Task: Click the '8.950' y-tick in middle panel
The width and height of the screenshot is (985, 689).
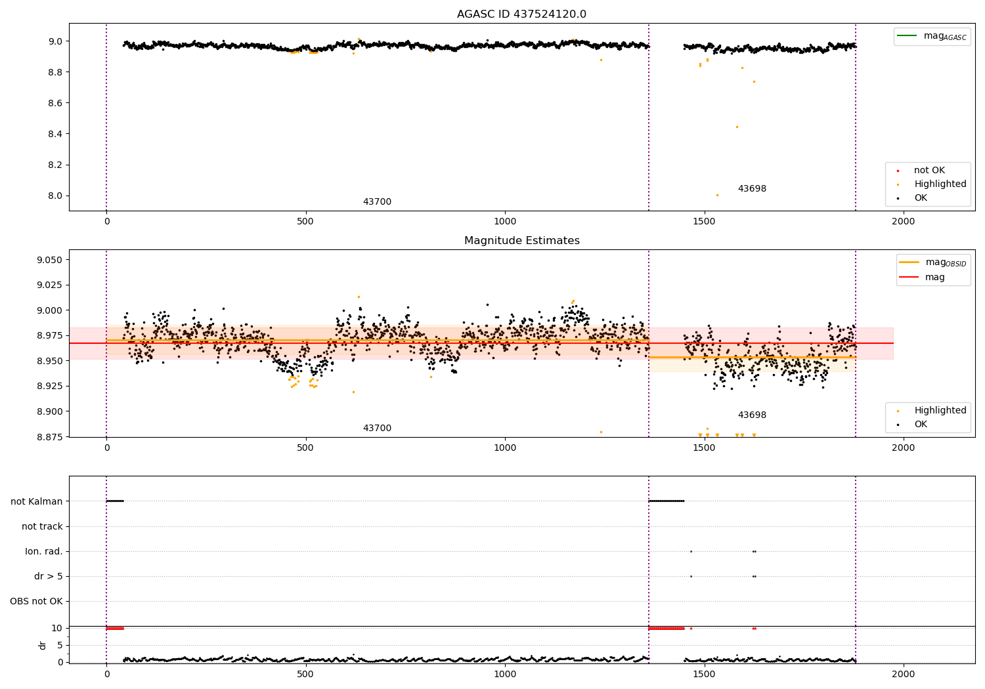Action: coord(49,361)
